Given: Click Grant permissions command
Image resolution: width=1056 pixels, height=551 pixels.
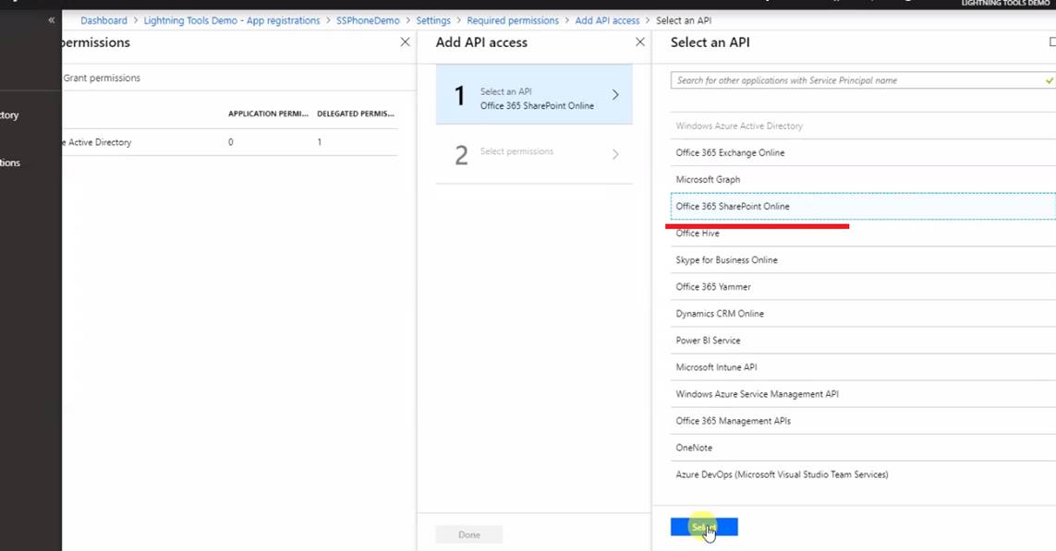Looking at the screenshot, I should click(102, 78).
